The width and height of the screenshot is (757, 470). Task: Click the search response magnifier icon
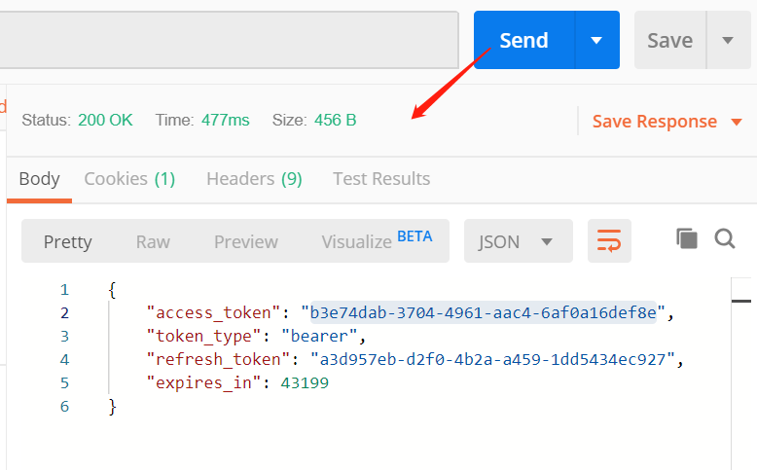(x=725, y=239)
